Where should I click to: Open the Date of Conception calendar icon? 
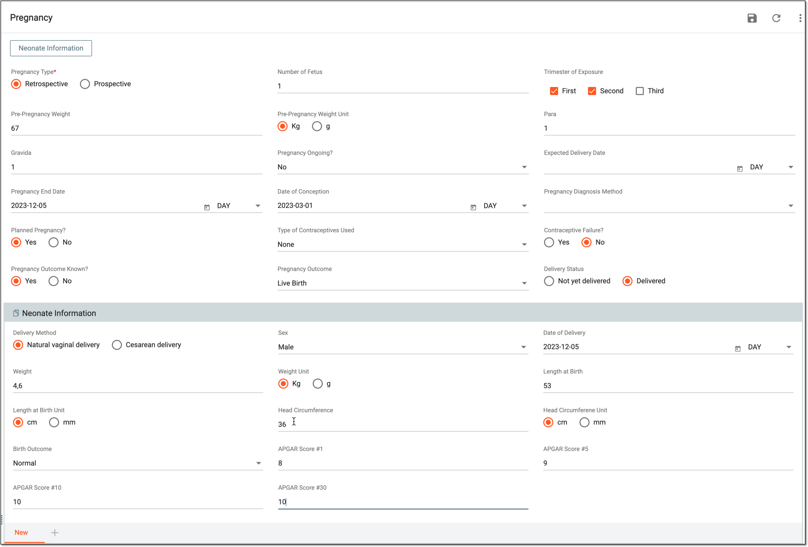(x=473, y=207)
